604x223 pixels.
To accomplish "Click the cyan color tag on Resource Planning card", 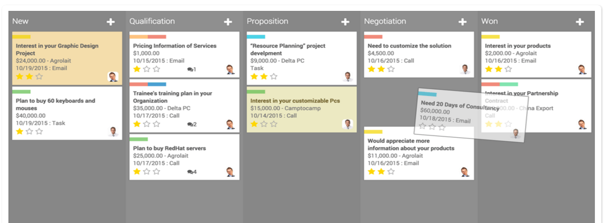I will [256, 37].
